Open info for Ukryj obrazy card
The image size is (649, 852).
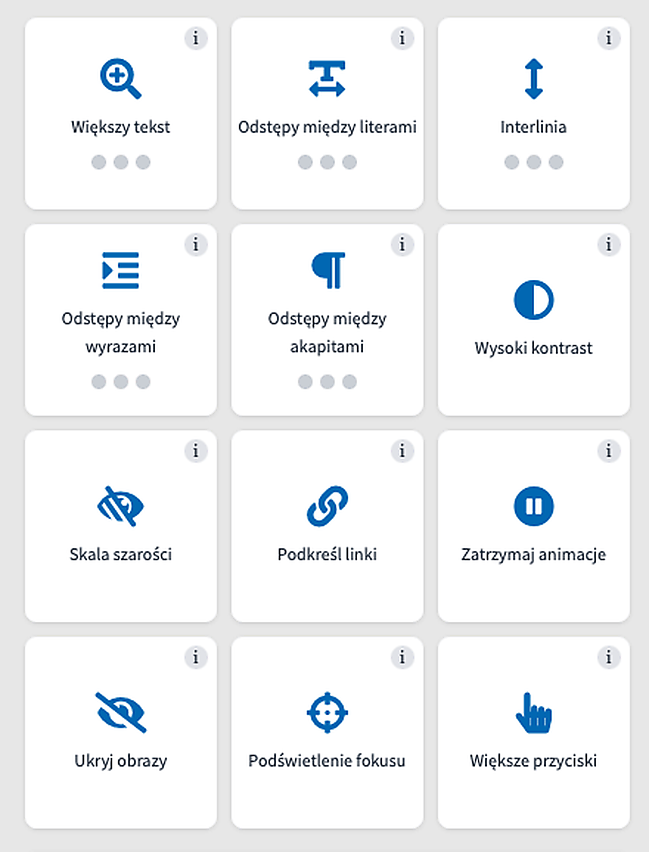[x=196, y=657]
